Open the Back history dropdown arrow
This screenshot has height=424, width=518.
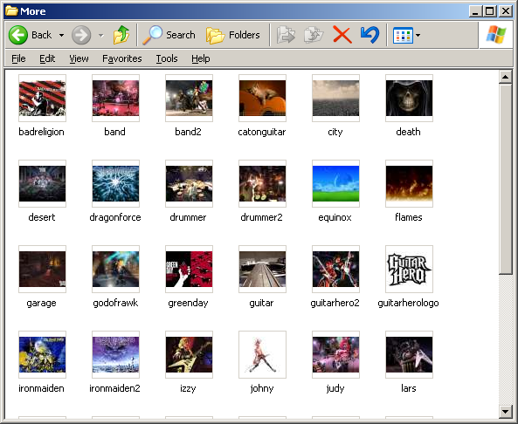[x=61, y=35]
